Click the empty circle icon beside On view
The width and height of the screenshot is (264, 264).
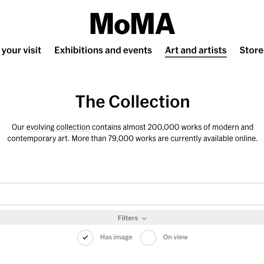click(x=148, y=237)
